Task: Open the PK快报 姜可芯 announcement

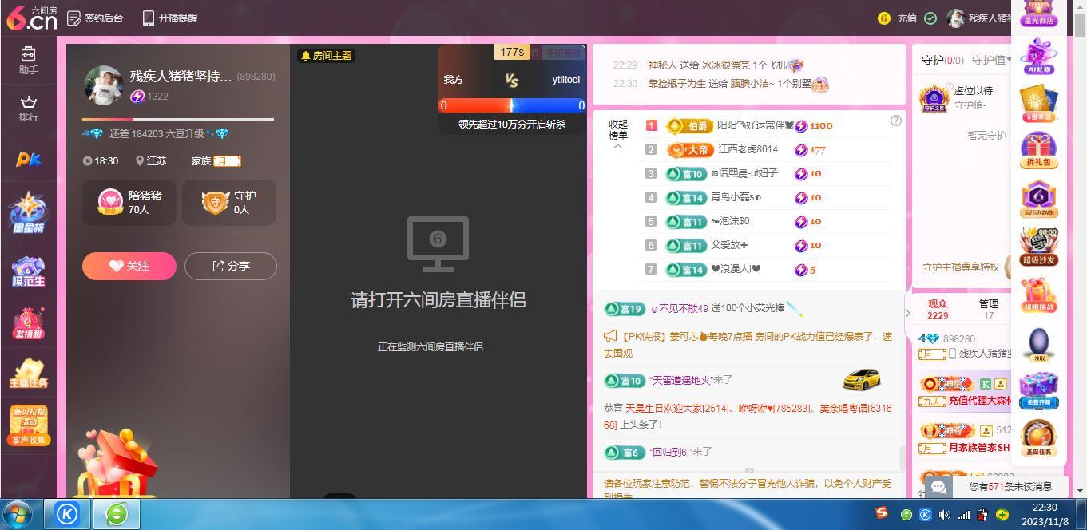Action: tap(748, 345)
